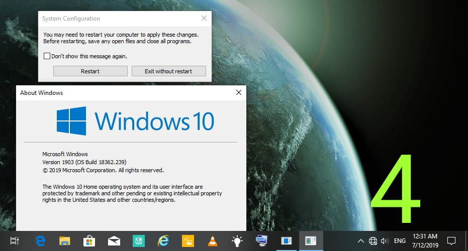Open the green music app taskbar icon
This screenshot has width=468, height=251.
(139, 241)
